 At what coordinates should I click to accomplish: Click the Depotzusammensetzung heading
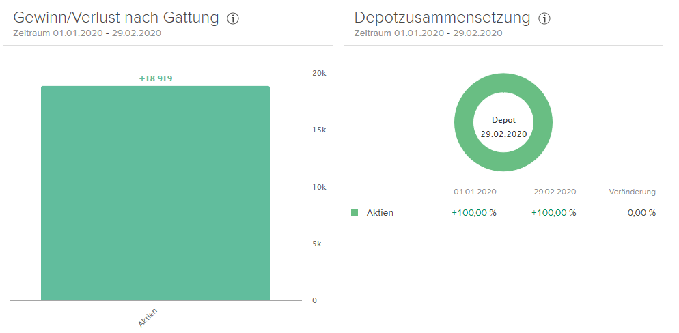coord(442,18)
